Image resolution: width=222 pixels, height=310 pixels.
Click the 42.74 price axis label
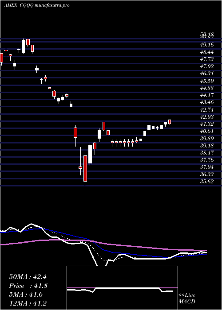207,109
